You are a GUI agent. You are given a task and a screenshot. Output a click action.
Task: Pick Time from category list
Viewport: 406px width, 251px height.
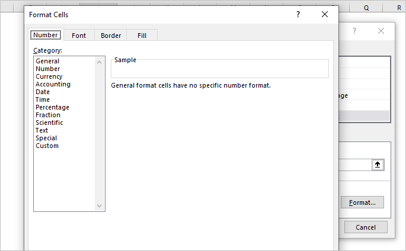pyautogui.click(x=43, y=99)
